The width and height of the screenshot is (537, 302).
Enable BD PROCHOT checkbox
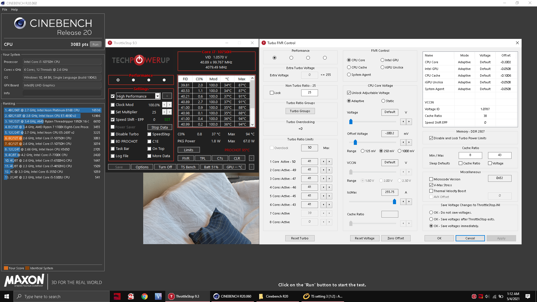click(113, 141)
